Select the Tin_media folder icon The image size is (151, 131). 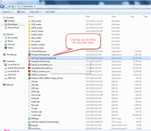click(x=29, y=41)
